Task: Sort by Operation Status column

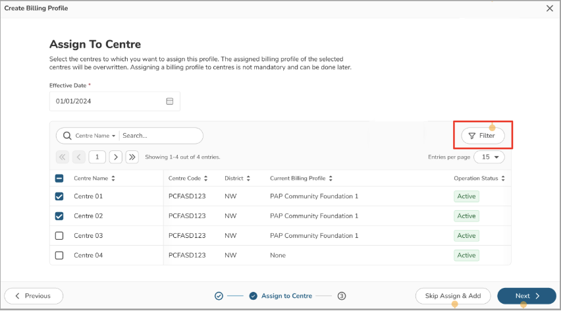Action: click(x=503, y=179)
